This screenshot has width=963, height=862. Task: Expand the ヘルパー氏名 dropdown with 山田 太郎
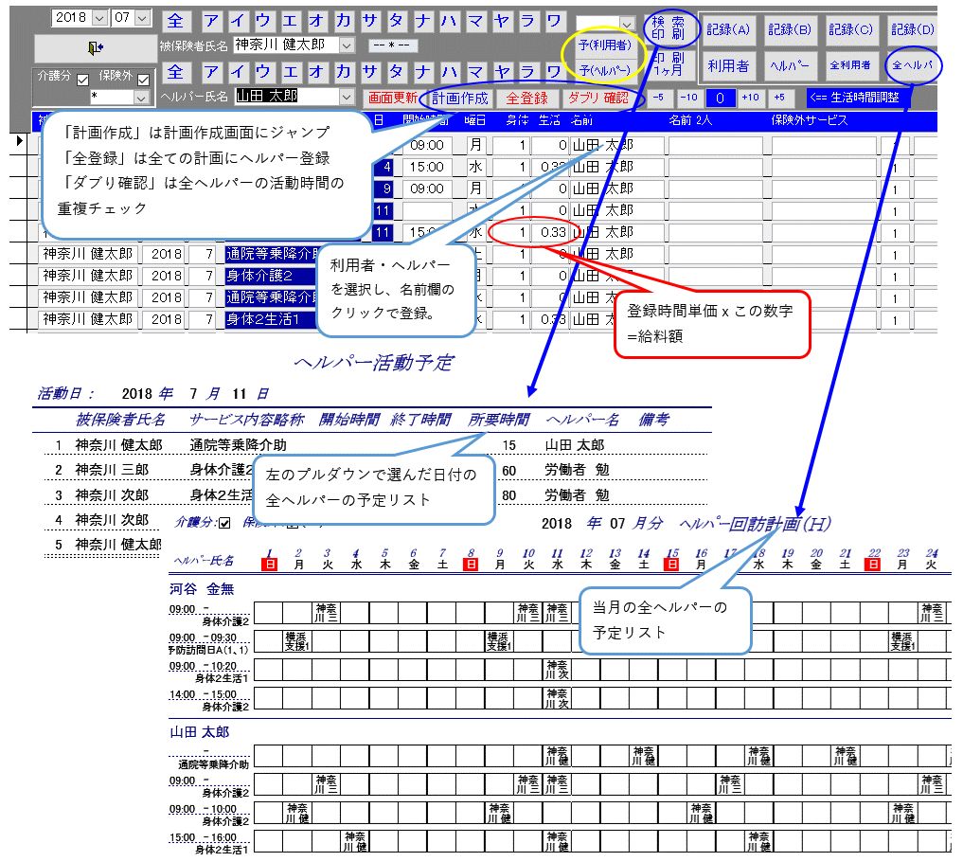347,97
